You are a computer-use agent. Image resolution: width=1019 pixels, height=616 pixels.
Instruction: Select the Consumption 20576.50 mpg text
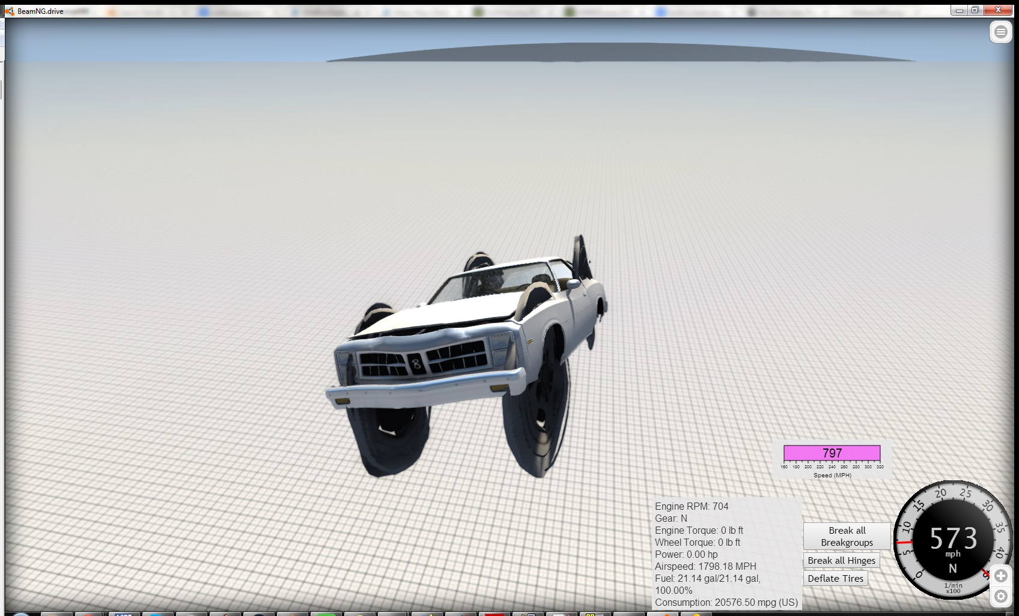click(x=726, y=602)
